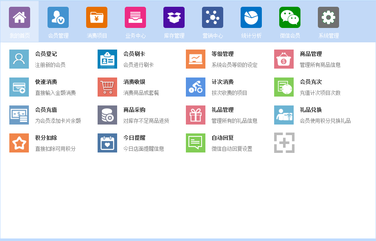Open the 会员管理 member management icon

point(58,17)
